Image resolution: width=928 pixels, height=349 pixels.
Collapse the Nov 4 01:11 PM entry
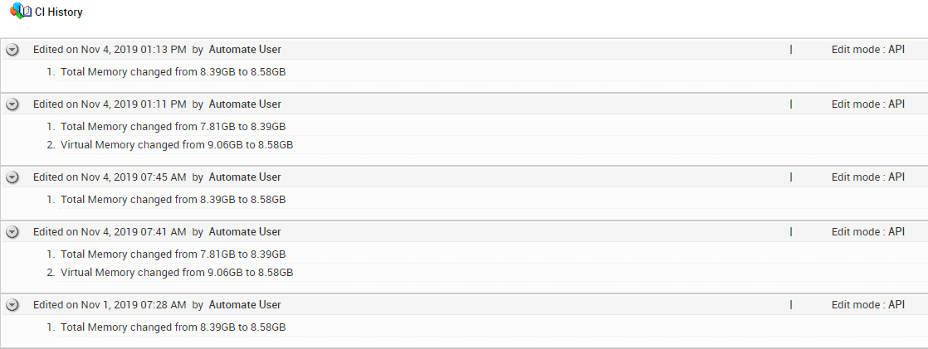point(12,104)
